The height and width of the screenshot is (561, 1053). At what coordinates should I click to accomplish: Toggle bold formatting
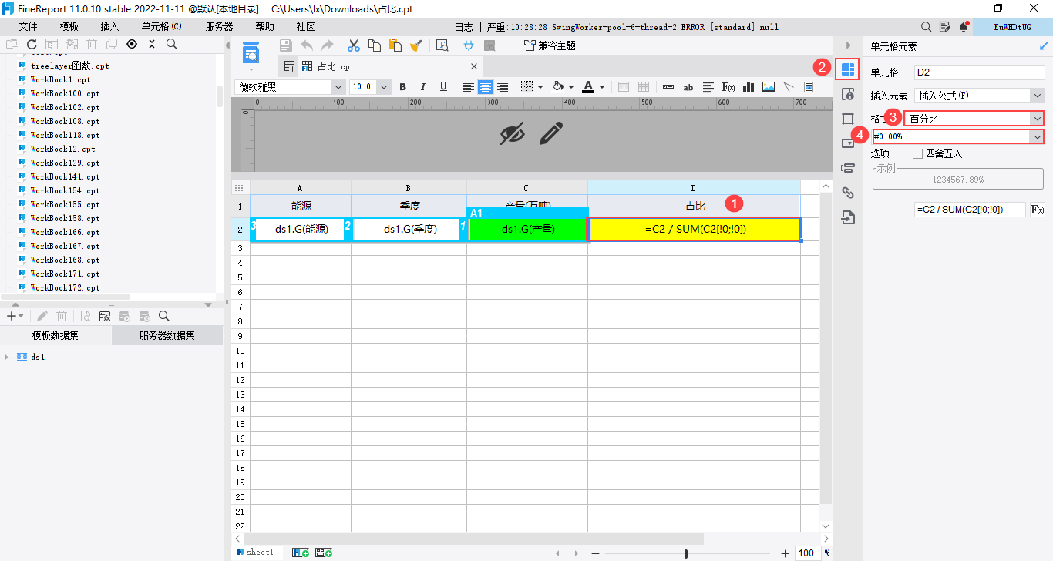pos(402,87)
